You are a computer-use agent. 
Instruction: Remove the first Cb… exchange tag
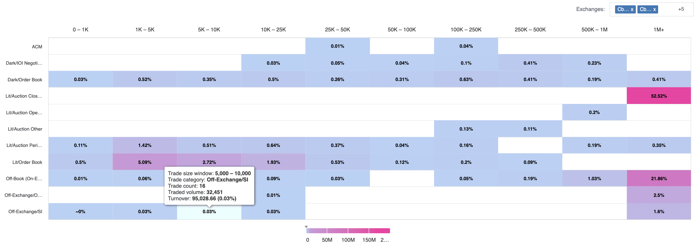[632, 9]
